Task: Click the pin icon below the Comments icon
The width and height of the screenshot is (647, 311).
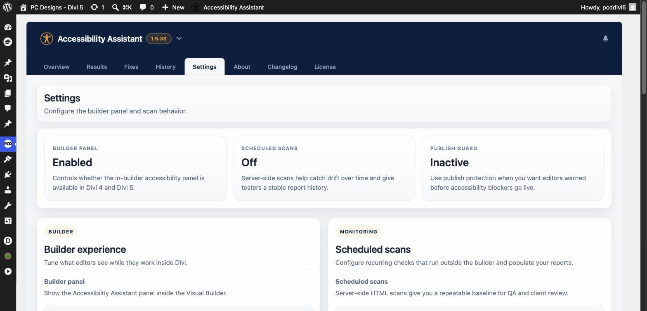Action: click(x=8, y=124)
